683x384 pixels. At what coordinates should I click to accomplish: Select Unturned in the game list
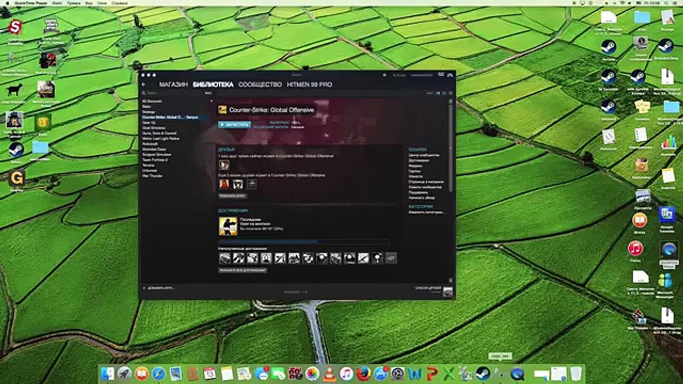[x=149, y=170]
